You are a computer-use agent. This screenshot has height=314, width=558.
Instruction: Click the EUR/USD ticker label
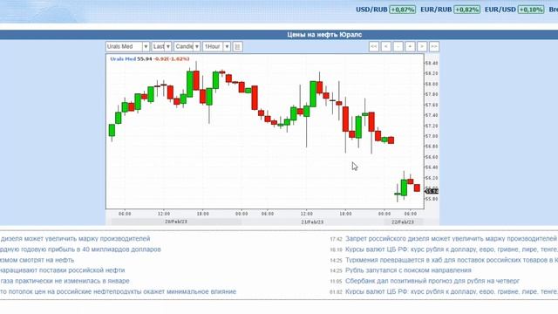(500, 10)
